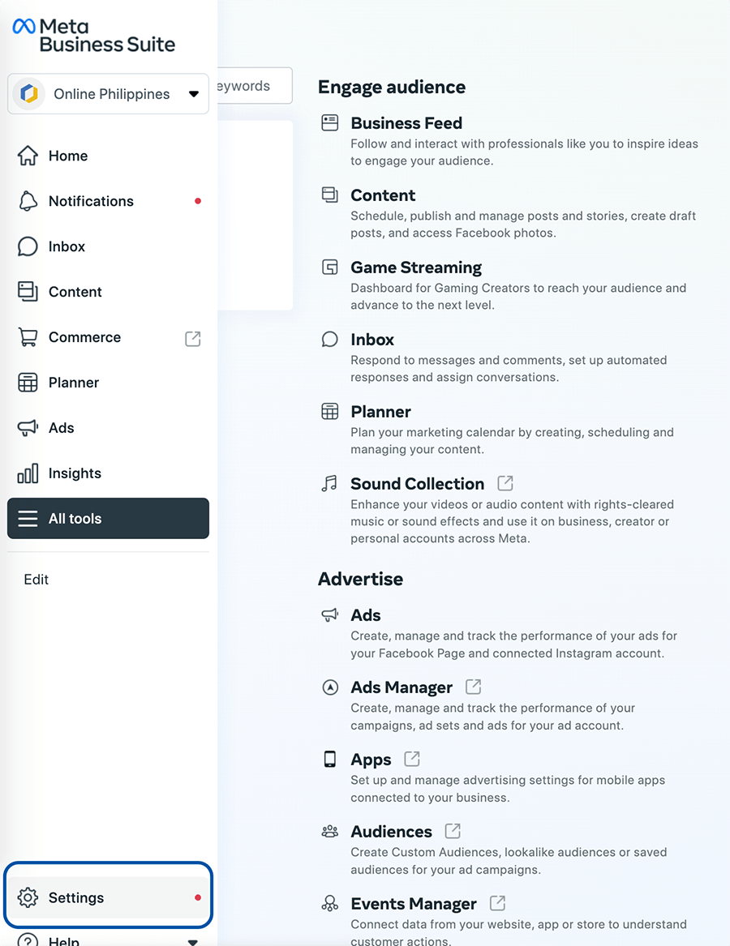Viewport: 730px width, 946px height.
Task: Open Business Feed from Engage audience
Action: click(406, 123)
